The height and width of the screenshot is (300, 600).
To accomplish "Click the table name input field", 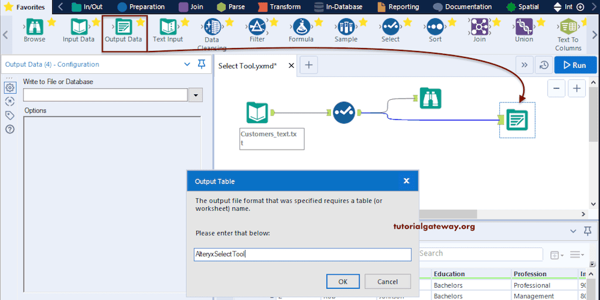I will point(303,254).
